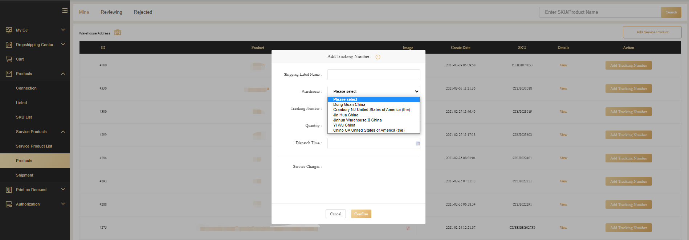This screenshot has width=689, height=240.
Task: Click the Shipping Label Name input field
Action: click(x=374, y=75)
